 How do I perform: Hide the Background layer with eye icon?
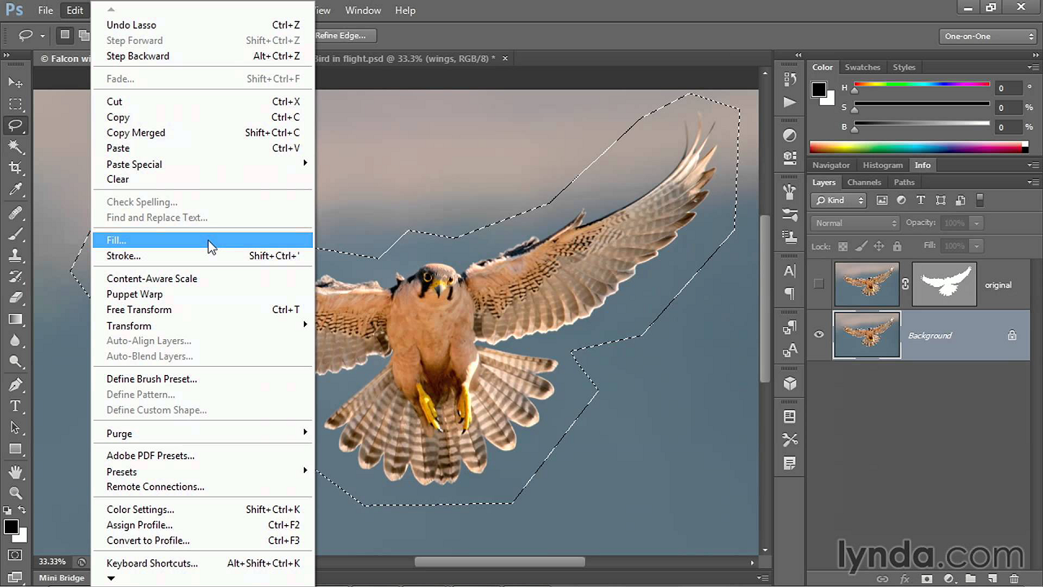coord(819,335)
